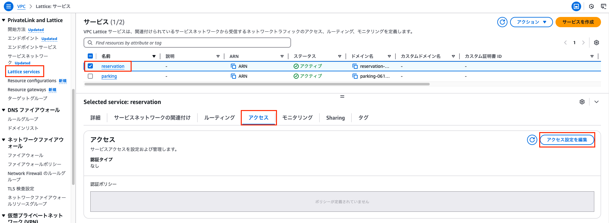Open the Sharing tab
609x223 pixels.
pos(336,118)
